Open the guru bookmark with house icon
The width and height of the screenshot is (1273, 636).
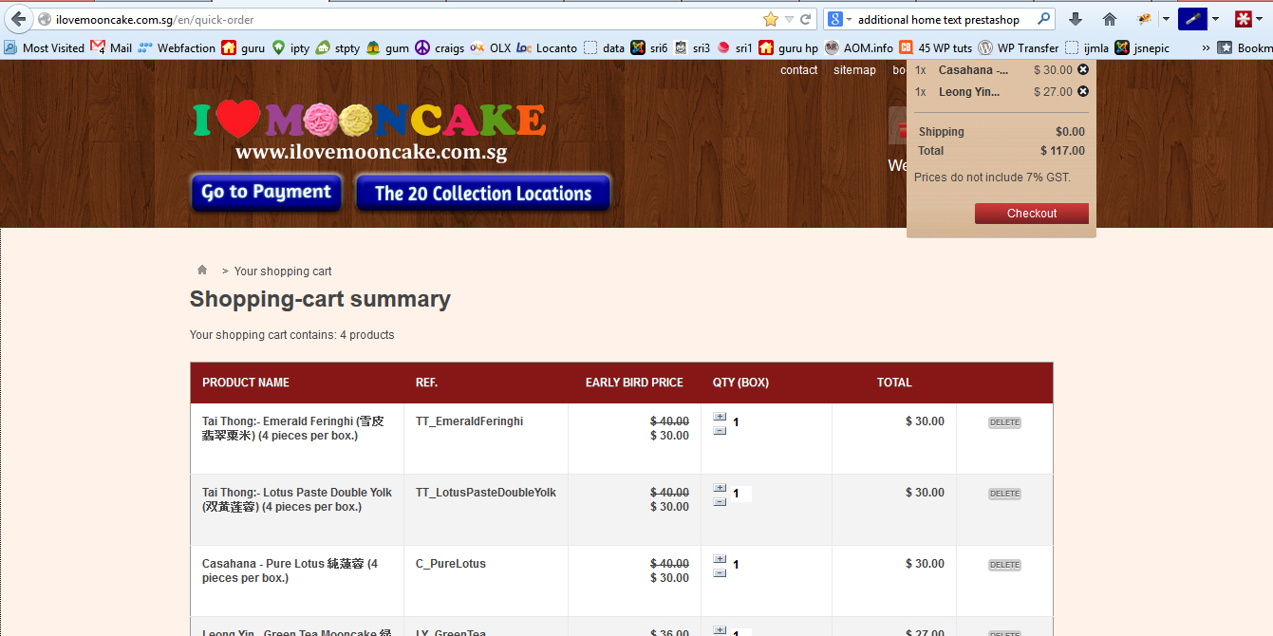pyautogui.click(x=243, y=47)
